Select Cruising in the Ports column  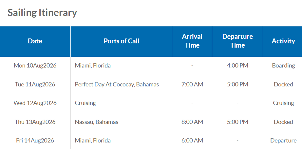(85, 103)
